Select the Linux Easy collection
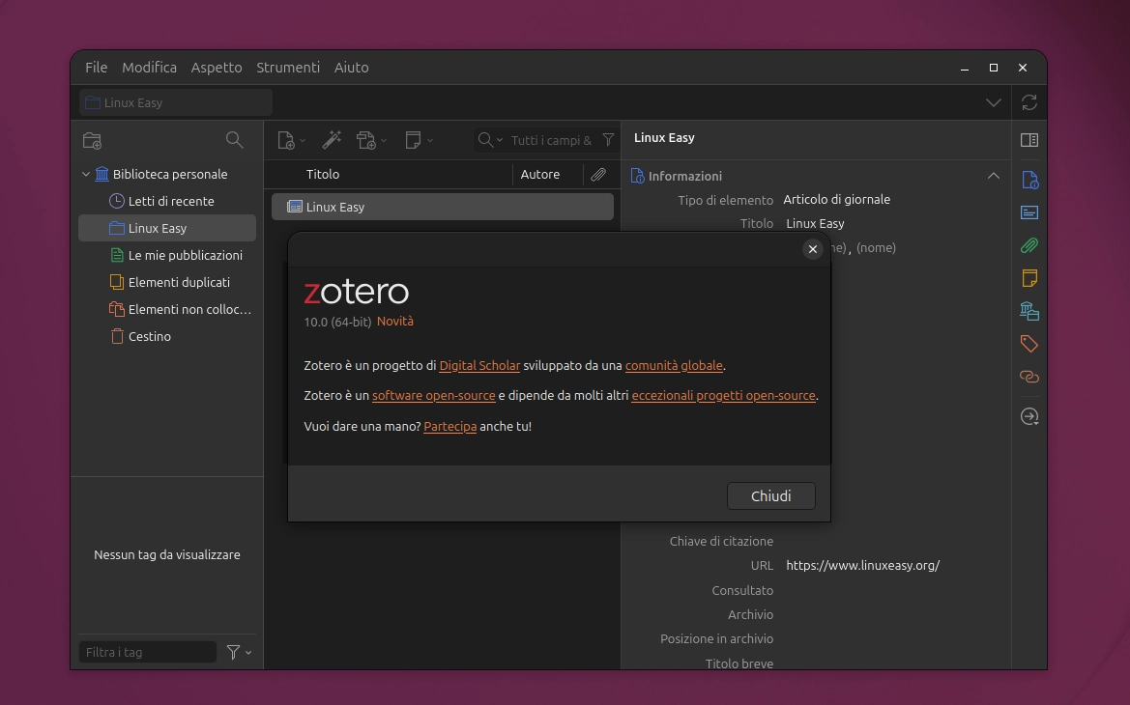 [166, 228]
